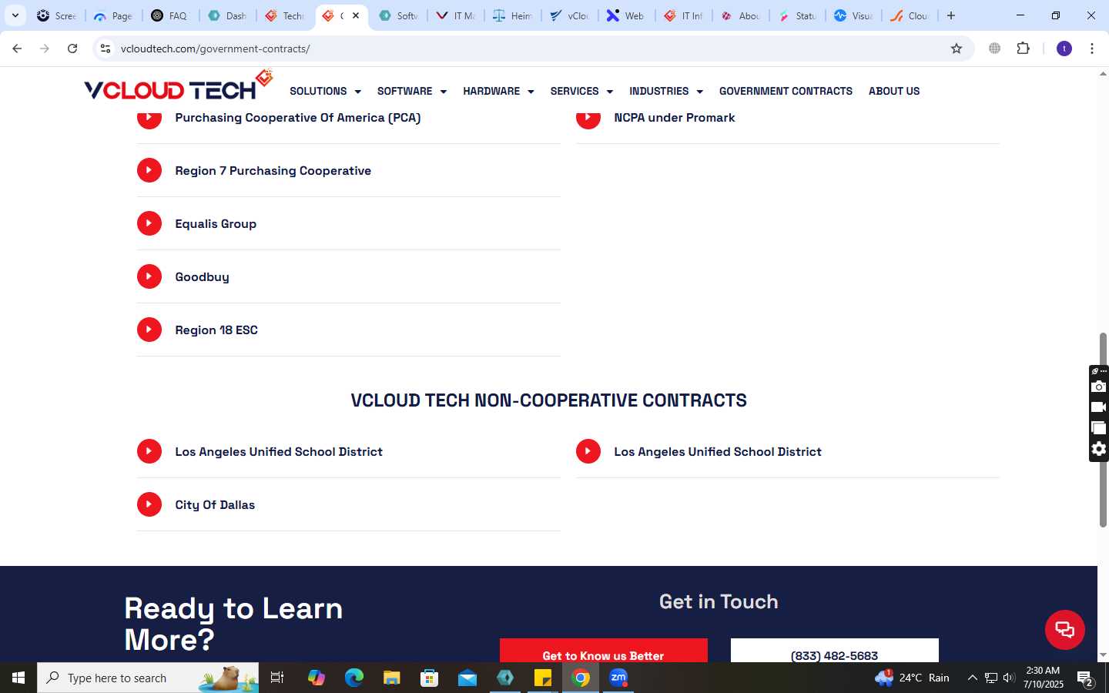Click the gallery icon in side toolbar
The image size is (1109, 693).
(x=1099, y=428)
